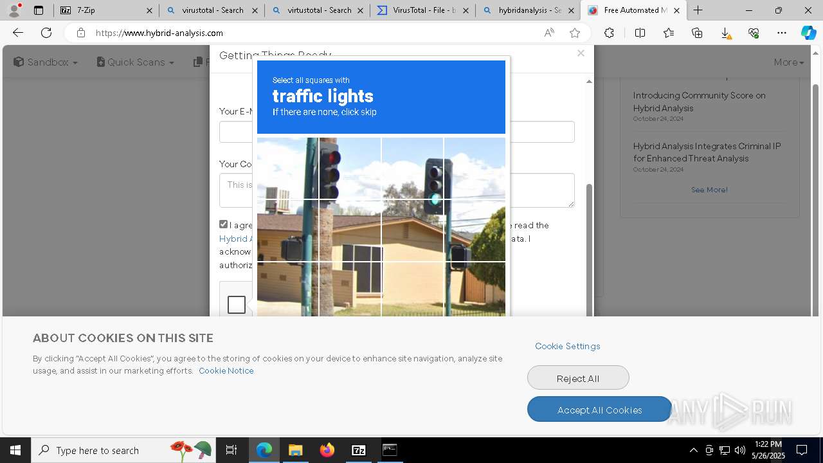823x463 pixels.
Task: Open the Favorites list icon
Action: pyautogui.click(x=669, y=33)
